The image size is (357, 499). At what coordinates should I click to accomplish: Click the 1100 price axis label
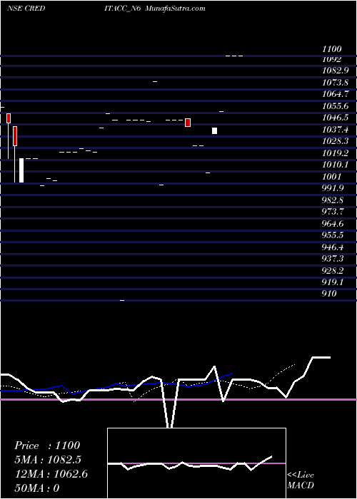tap(332, 49)
